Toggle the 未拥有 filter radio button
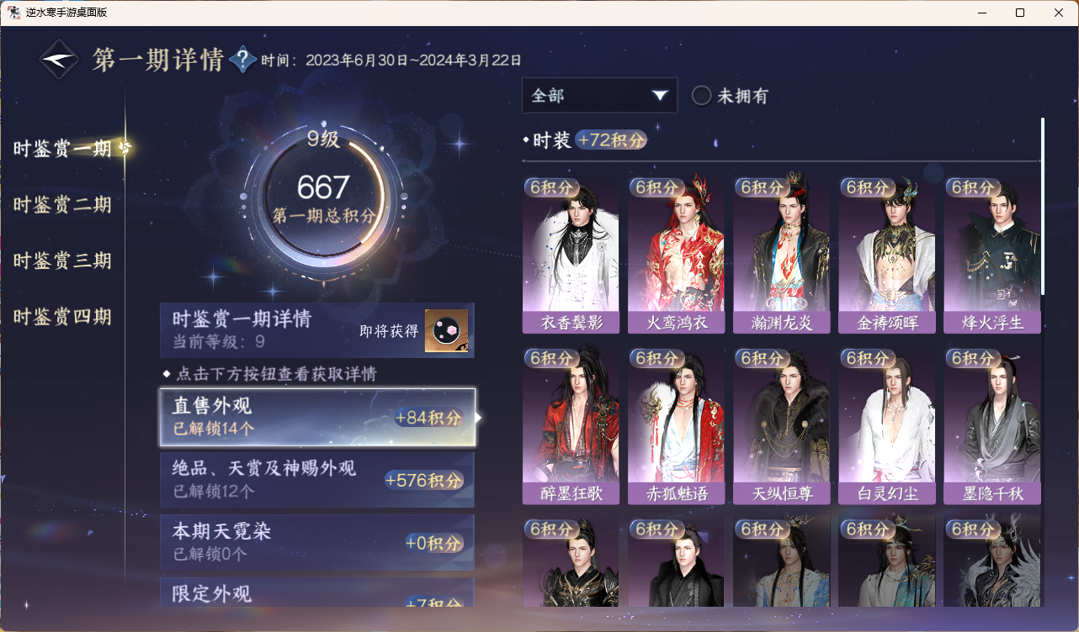The image size is (1079, 632). tap(701, 96)
